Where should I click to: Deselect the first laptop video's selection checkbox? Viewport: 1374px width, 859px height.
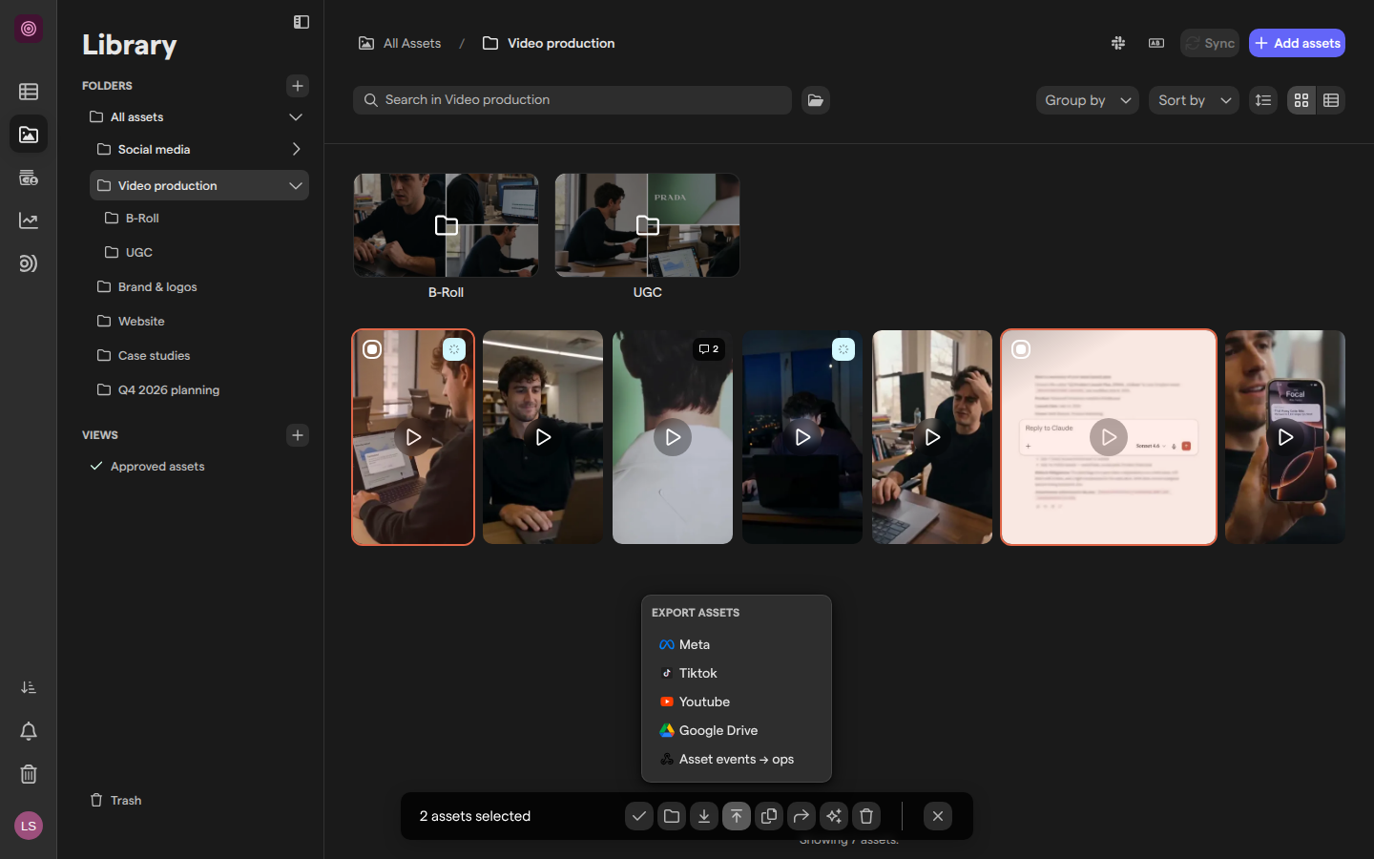pos(372,349)
